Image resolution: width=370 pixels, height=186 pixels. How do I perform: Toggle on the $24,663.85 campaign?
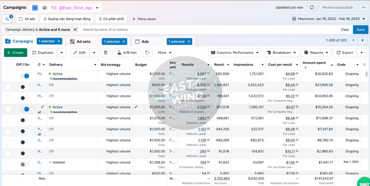click(x=25, y=98)
